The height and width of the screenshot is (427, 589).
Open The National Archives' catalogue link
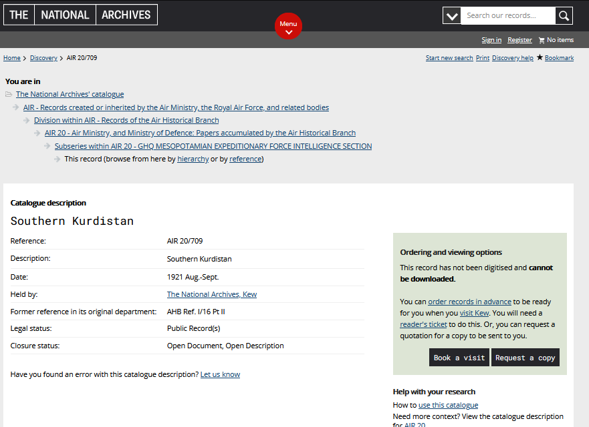click(70, 94)
